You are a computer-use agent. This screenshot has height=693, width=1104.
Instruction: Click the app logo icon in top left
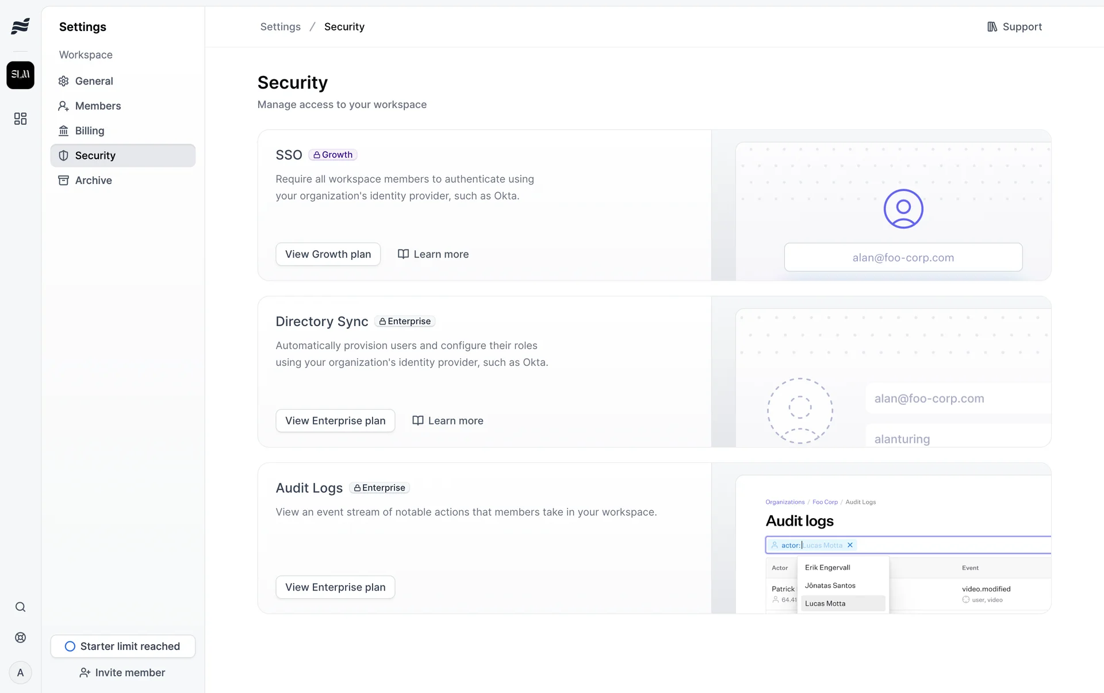20,26
